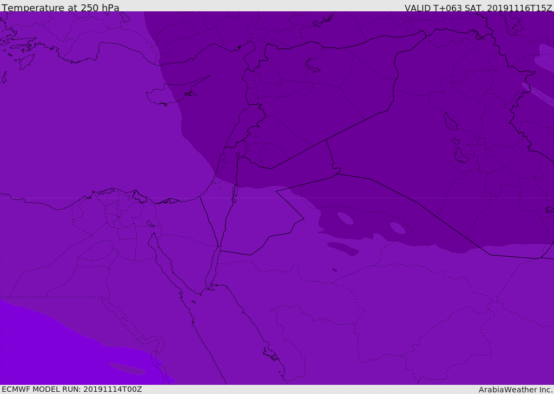Click the ArabiaWeather Inc. credit text
Screen dimensions: 554x394
click(516, 390)
